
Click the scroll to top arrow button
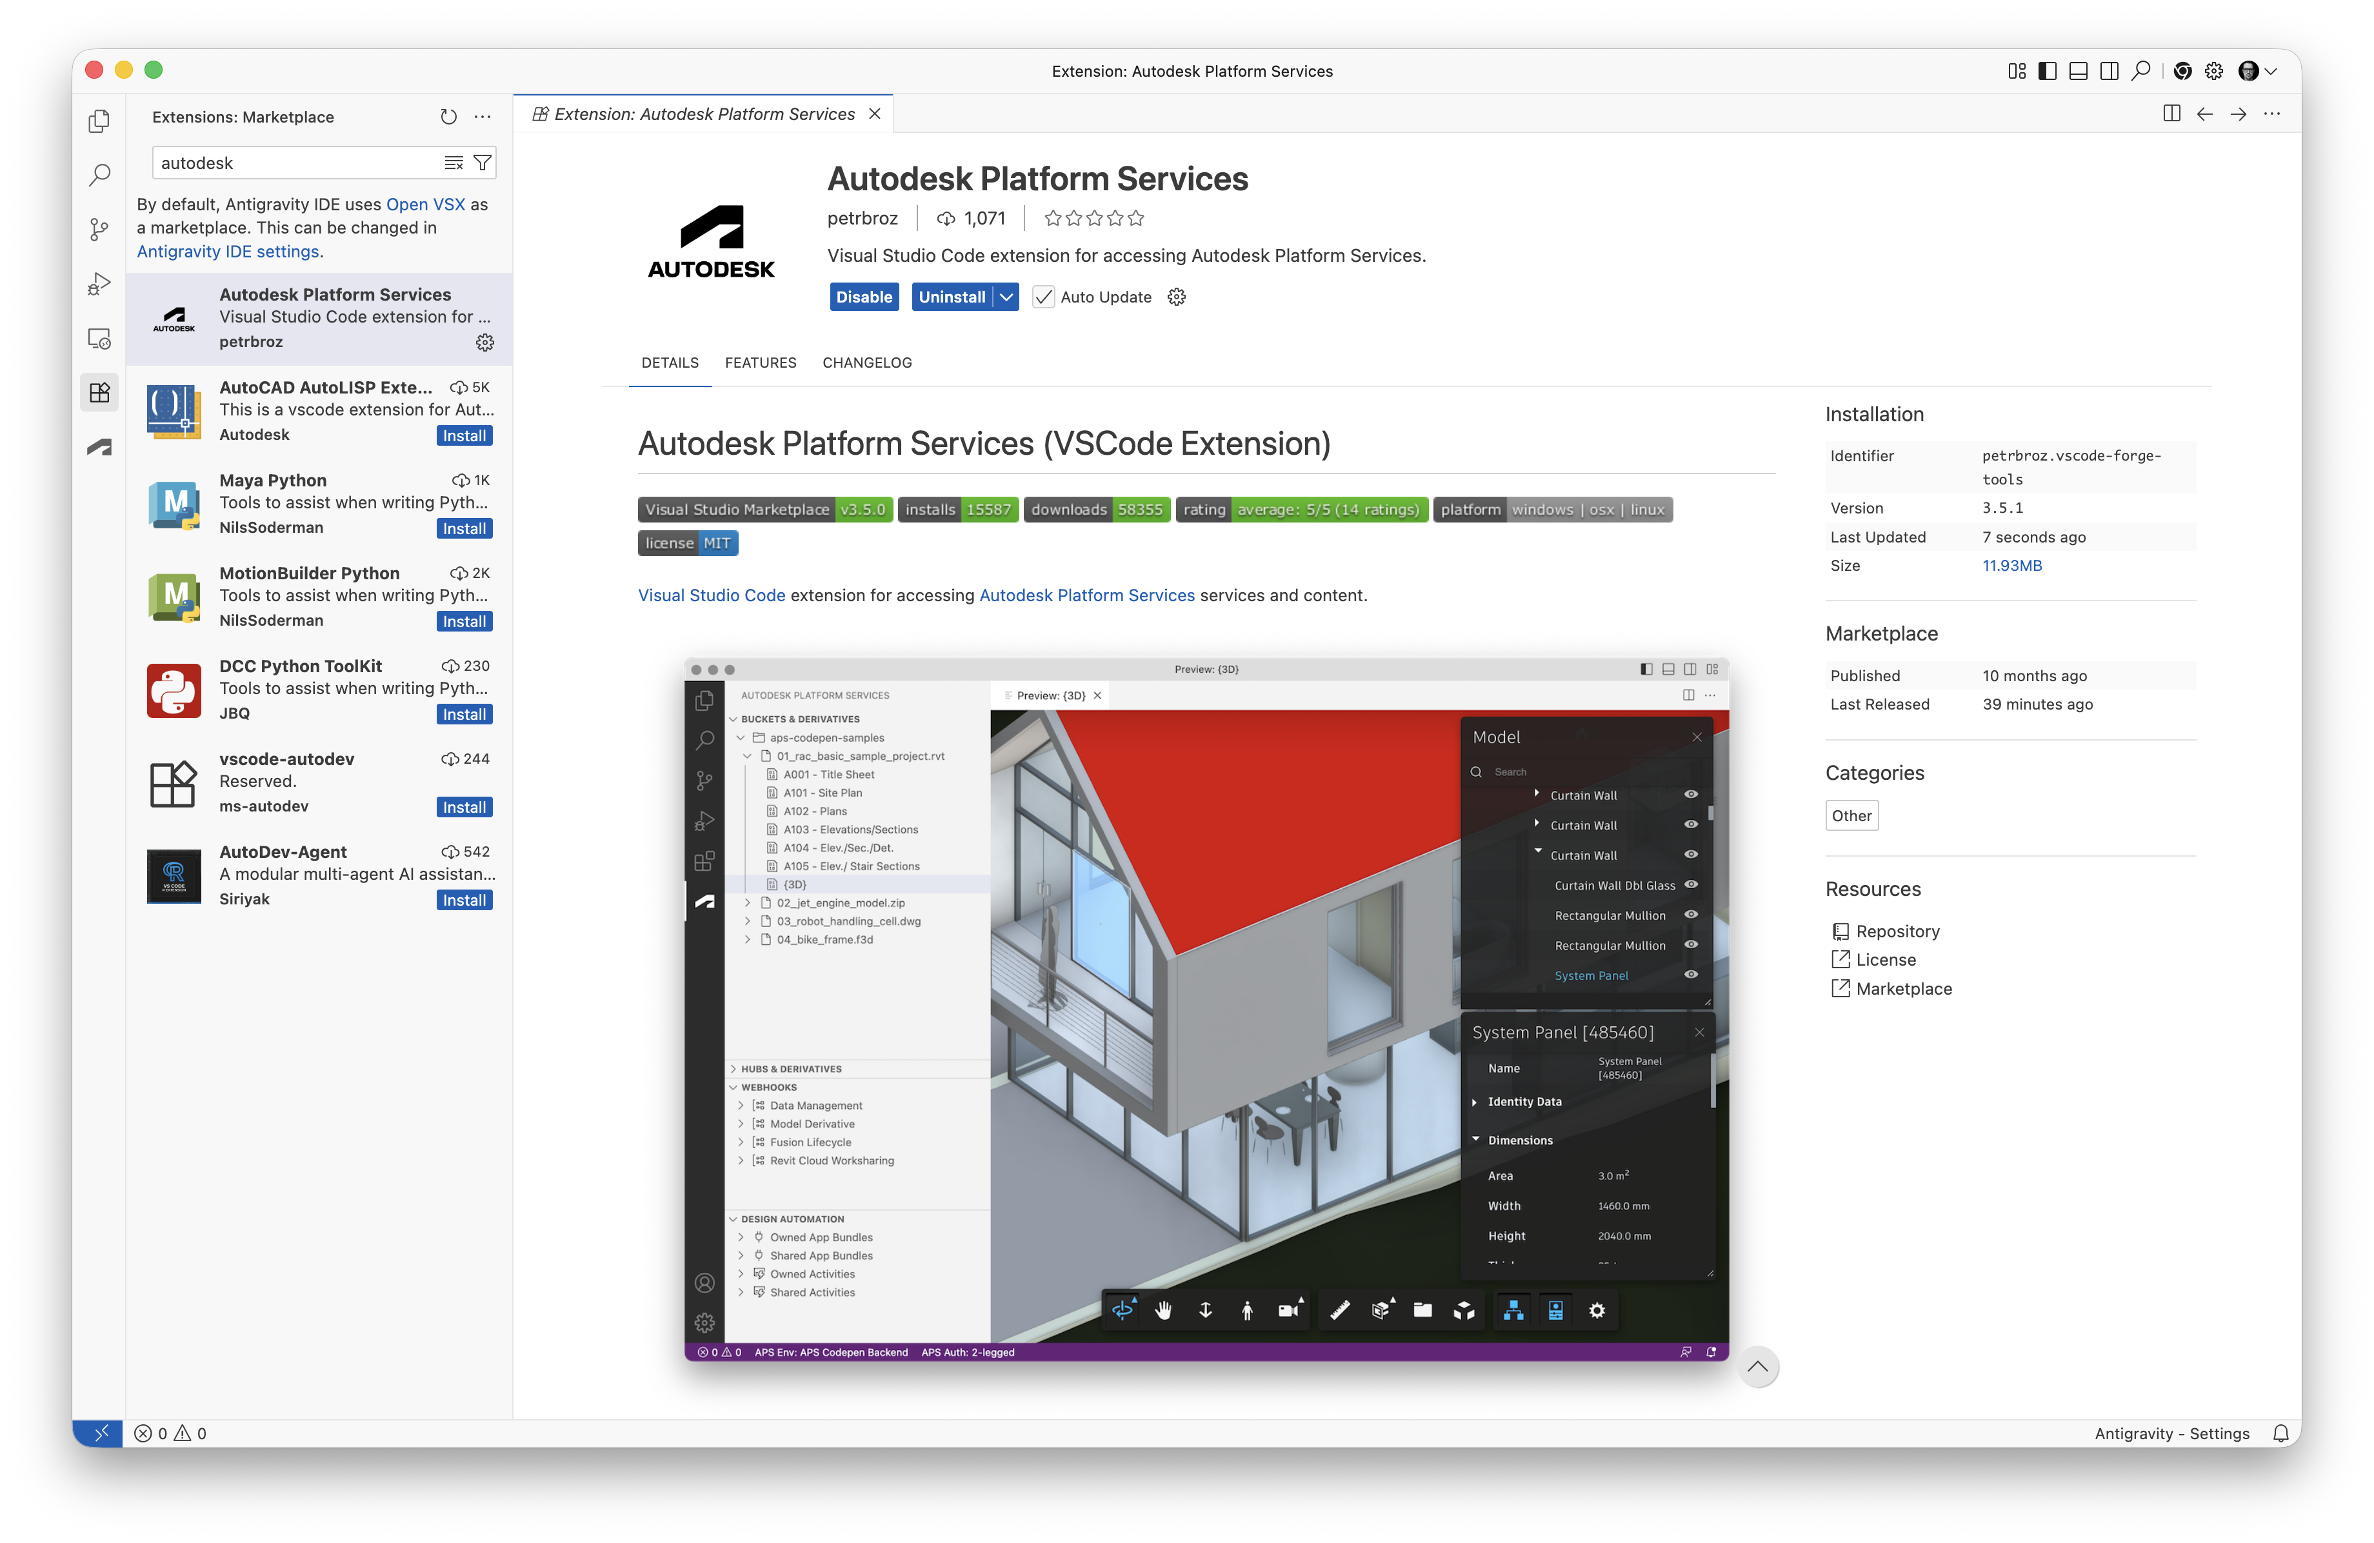pos(1759,1366)
